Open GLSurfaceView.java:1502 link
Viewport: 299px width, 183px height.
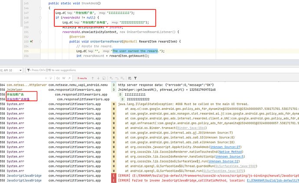pyautogui.click(x=236, y=166)
